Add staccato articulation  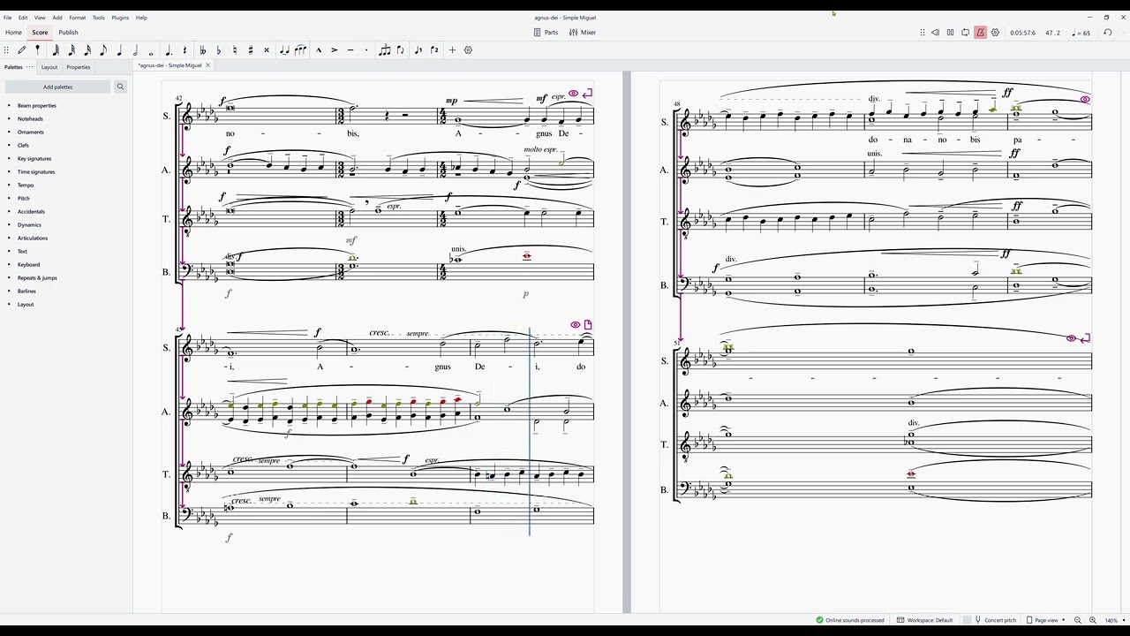(x=365, y=50)
